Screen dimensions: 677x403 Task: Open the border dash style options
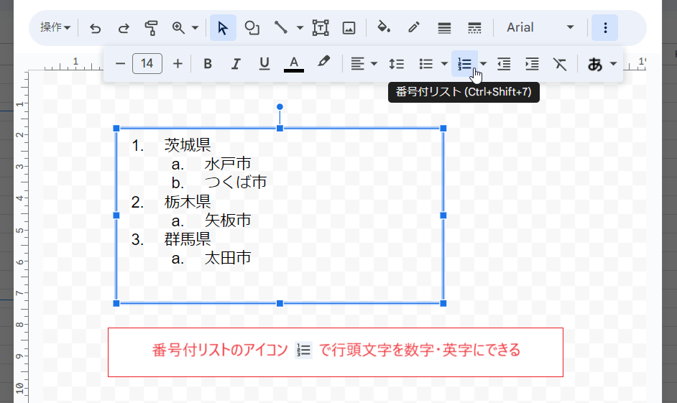[474, 28]
